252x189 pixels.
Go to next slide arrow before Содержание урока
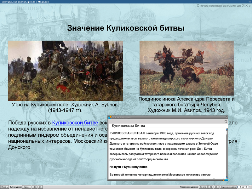coord(216,187)
